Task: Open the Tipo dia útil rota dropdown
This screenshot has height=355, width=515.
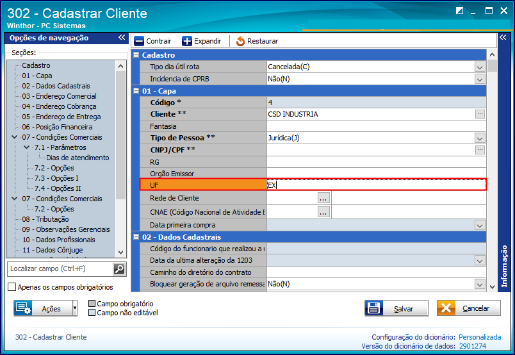Action: 480,67
